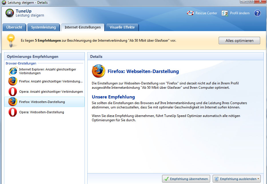Image resolution: width=267 pixels, height=184 pixels.
Task: Click the large Firefox icon in Details
Action: pyautogui.click(x=98, y=71)
